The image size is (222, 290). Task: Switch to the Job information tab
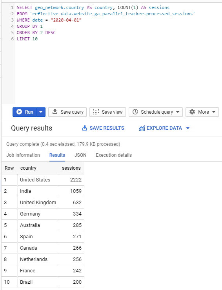23,155
